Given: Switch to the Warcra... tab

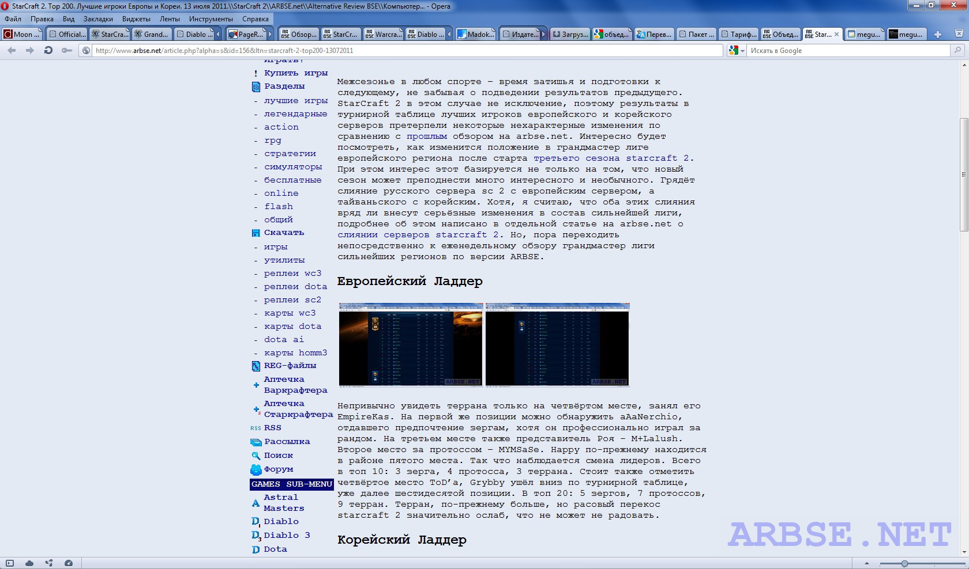Looking at the screenshot, I should (384, 35).
